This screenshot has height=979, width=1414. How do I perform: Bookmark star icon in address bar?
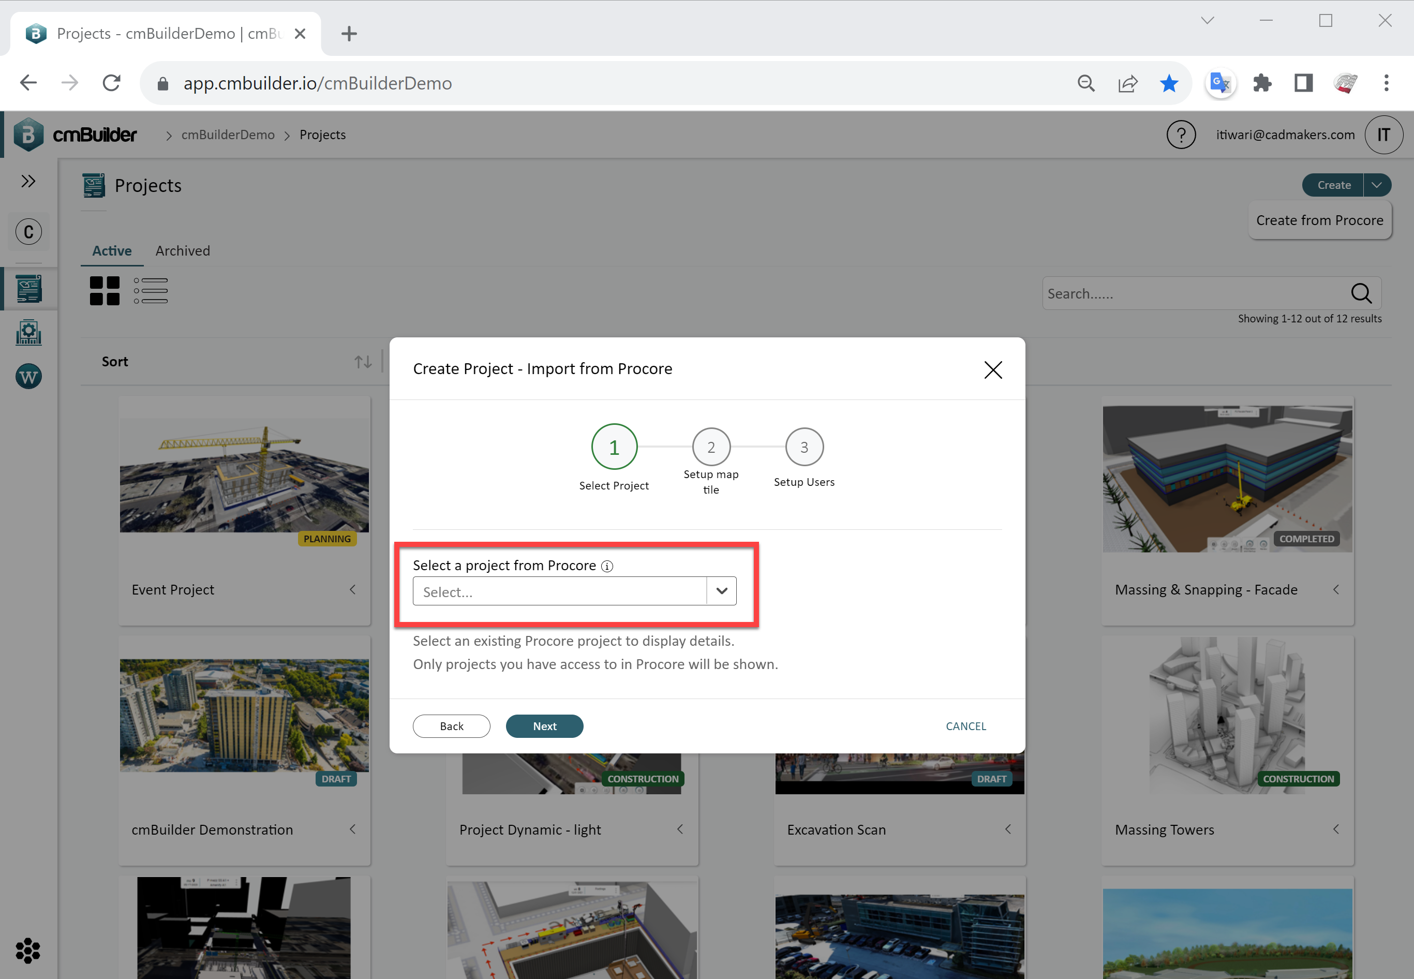[1169, 83]
